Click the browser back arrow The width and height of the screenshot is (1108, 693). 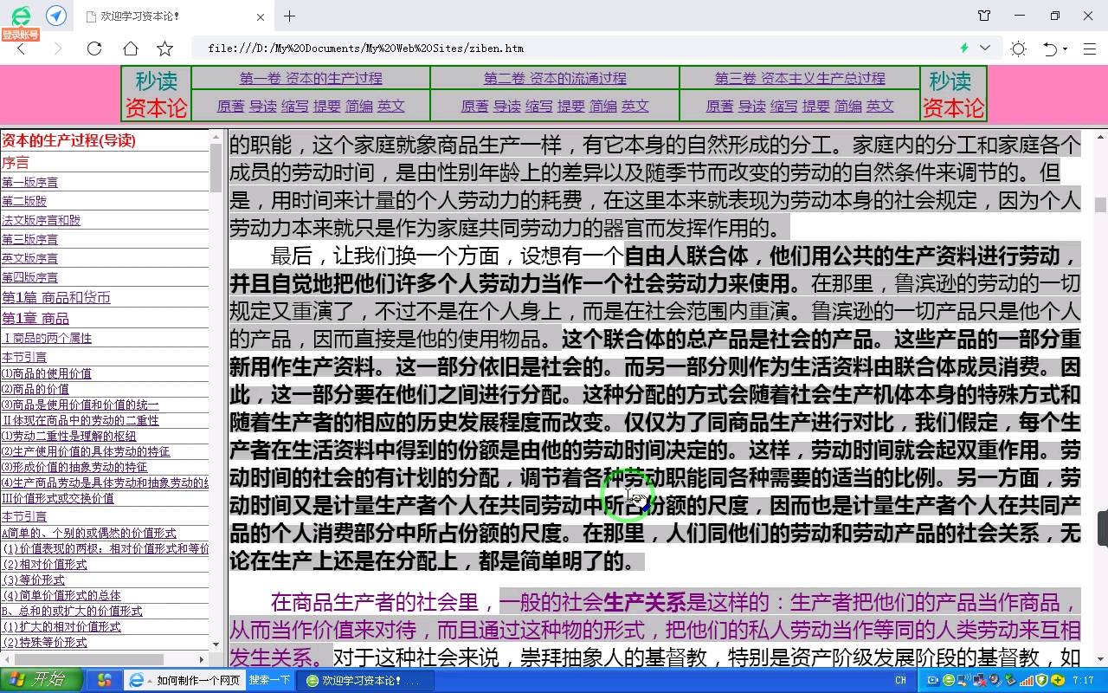click(x=22, y=49)
